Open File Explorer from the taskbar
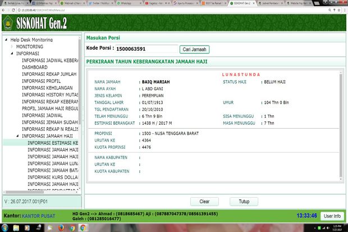 pyautogui.click(x=16, y=228)
